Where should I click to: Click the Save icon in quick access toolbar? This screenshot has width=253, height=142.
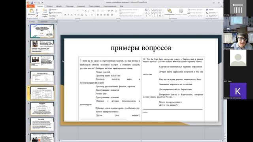click(32, 3)
